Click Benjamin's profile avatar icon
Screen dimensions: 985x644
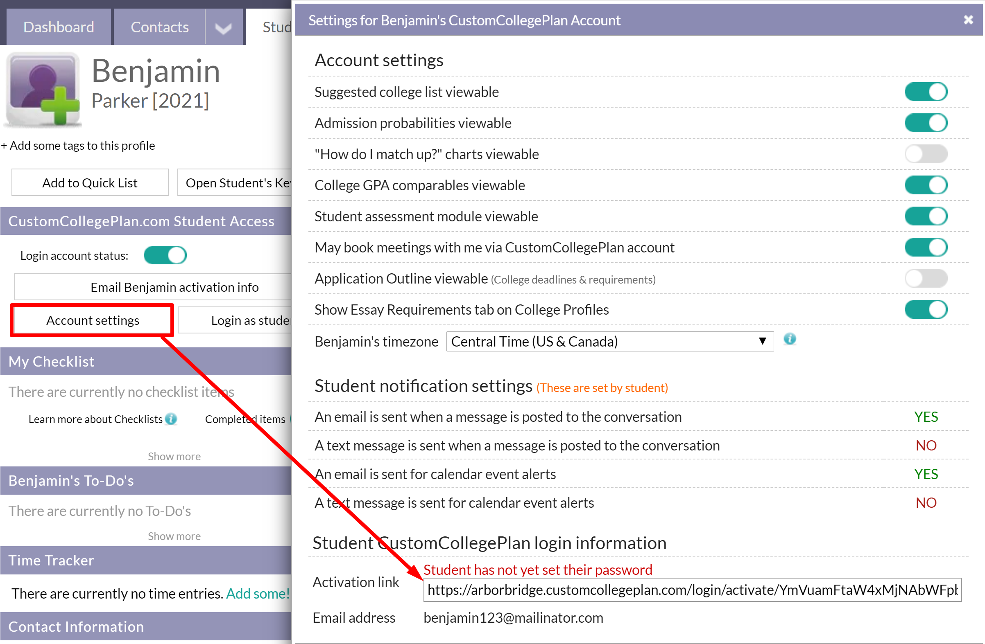coord(43,89)
